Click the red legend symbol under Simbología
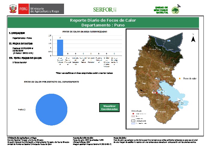 [x=133, y=114]
